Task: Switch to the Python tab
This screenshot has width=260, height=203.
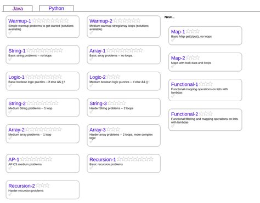Action: point(56,8)
